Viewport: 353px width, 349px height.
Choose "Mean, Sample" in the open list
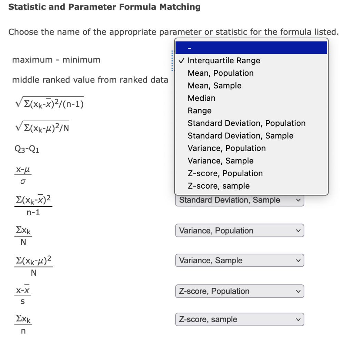coord(214,85)
